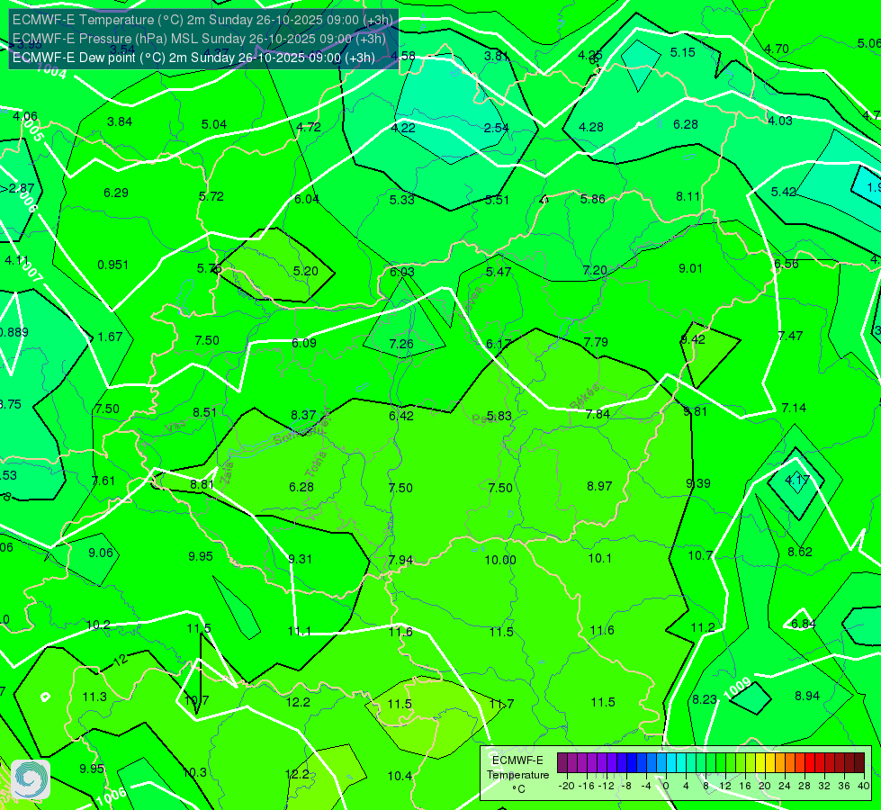The width and height of the screenshot is (881, 810).
Task: Click the swirl logo icon at bottom-left
Action: pyautogui.click(x=31, y=779)
